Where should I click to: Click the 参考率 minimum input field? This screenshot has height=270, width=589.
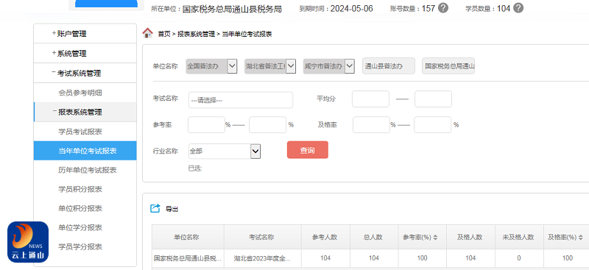click(206, 124)
